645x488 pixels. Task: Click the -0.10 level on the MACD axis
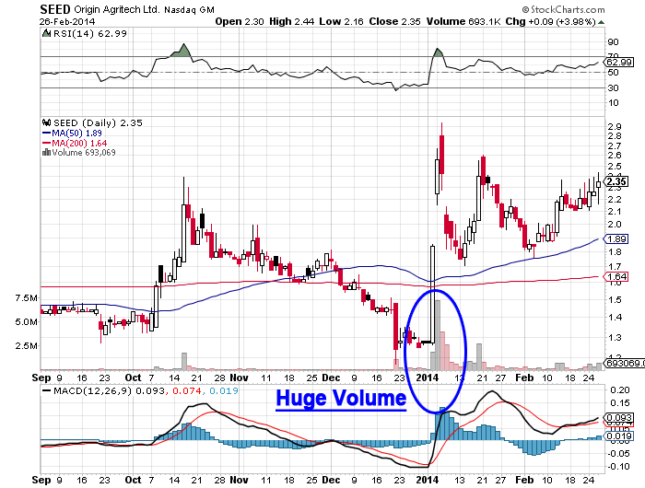click(x=618, y=467)
